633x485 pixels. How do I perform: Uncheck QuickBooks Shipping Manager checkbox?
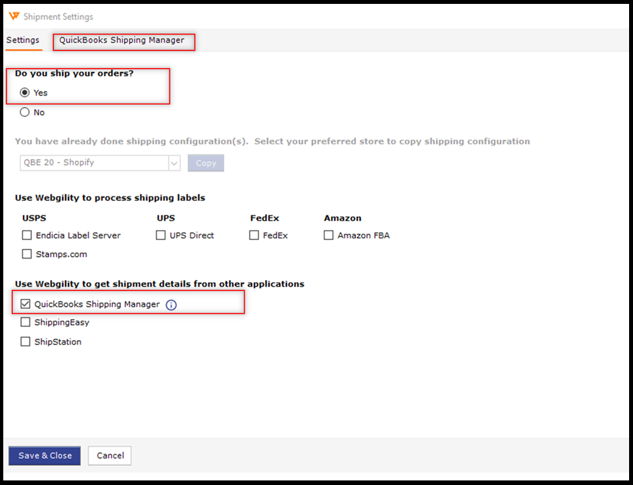coord(25,304)
